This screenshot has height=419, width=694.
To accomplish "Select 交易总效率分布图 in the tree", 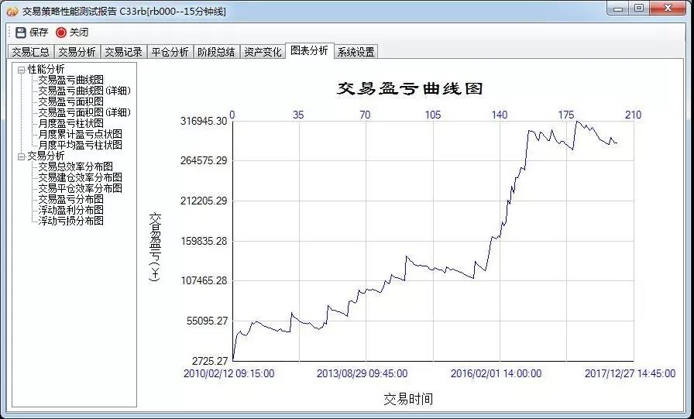I will point(75,167).
